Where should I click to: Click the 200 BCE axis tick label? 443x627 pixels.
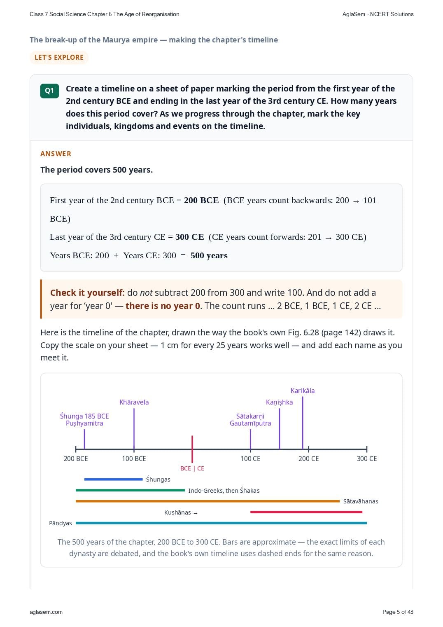(x=76, y=459)
